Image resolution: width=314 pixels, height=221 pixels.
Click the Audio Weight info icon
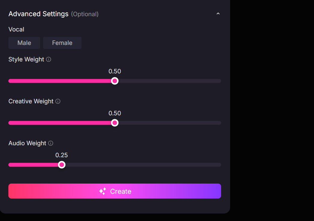click(50, 143)
